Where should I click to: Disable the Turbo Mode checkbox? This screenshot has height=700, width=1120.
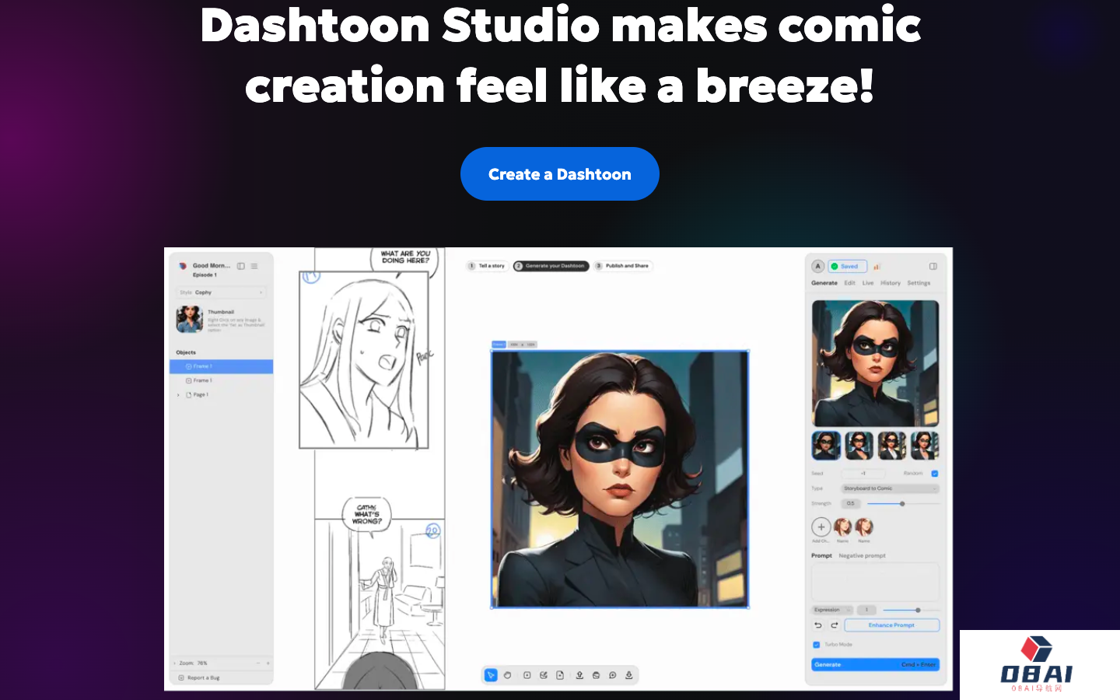816,645
